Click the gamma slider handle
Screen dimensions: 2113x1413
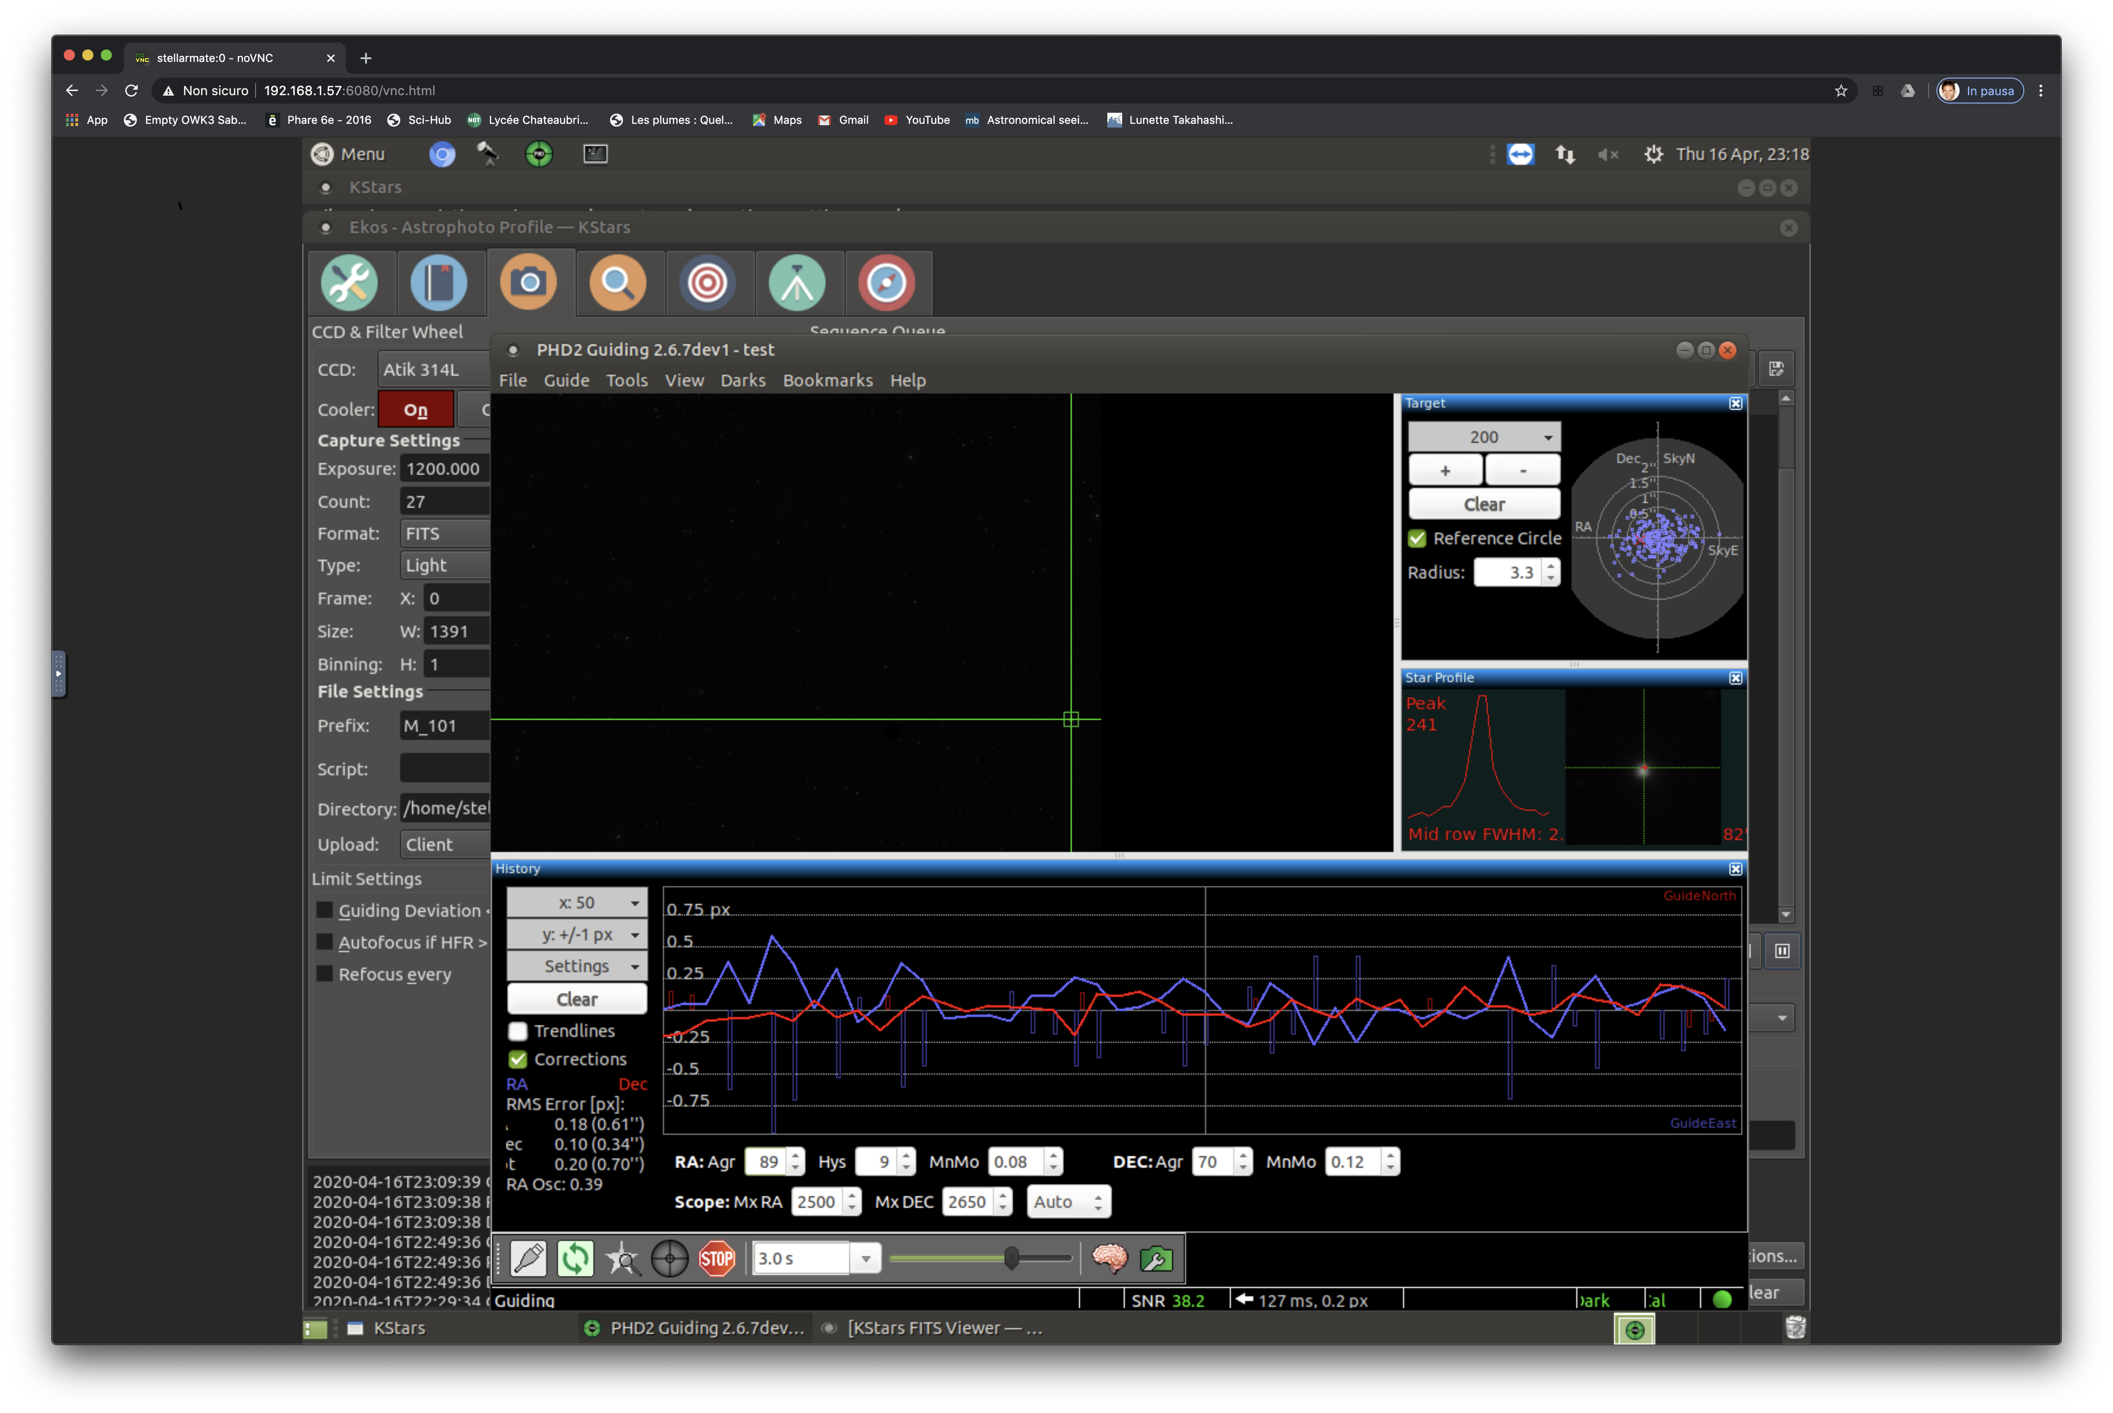[x=1012, y=1258]
